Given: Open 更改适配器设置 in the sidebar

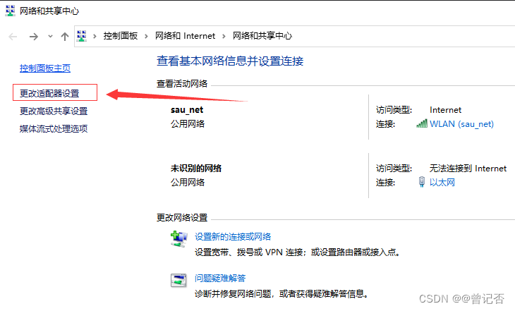Looking at the screenshot, I should click(x=49, y=93).
